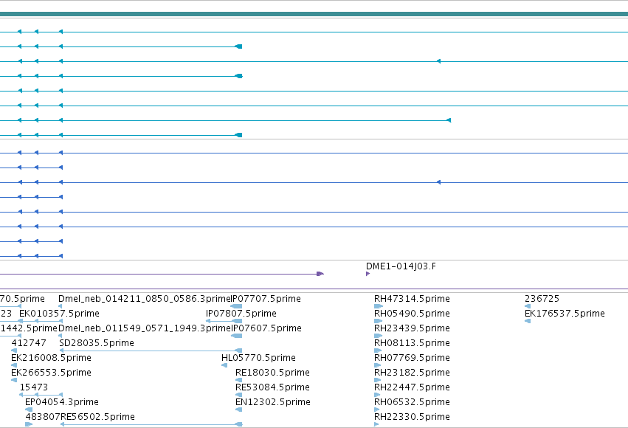Select the RH08113.5prime label
The width and height of the screenshot is (628, 428).
click(x=412, y=343)
